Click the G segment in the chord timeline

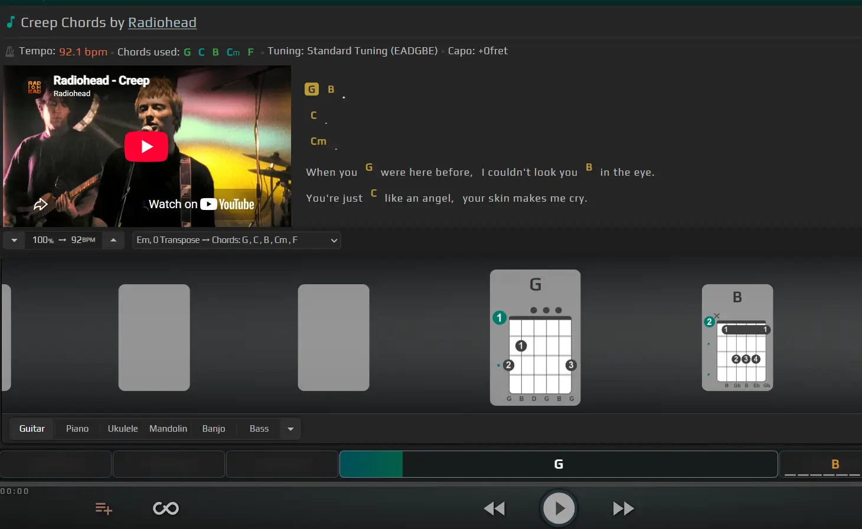559,464
